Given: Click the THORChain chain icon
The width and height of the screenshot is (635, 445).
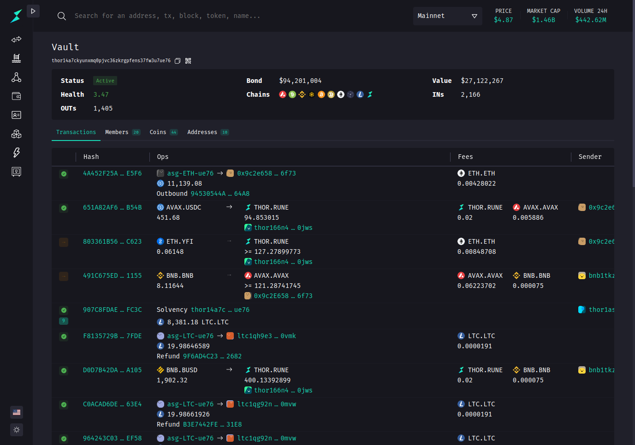Looking at the screenshot, I should [370, 94].
